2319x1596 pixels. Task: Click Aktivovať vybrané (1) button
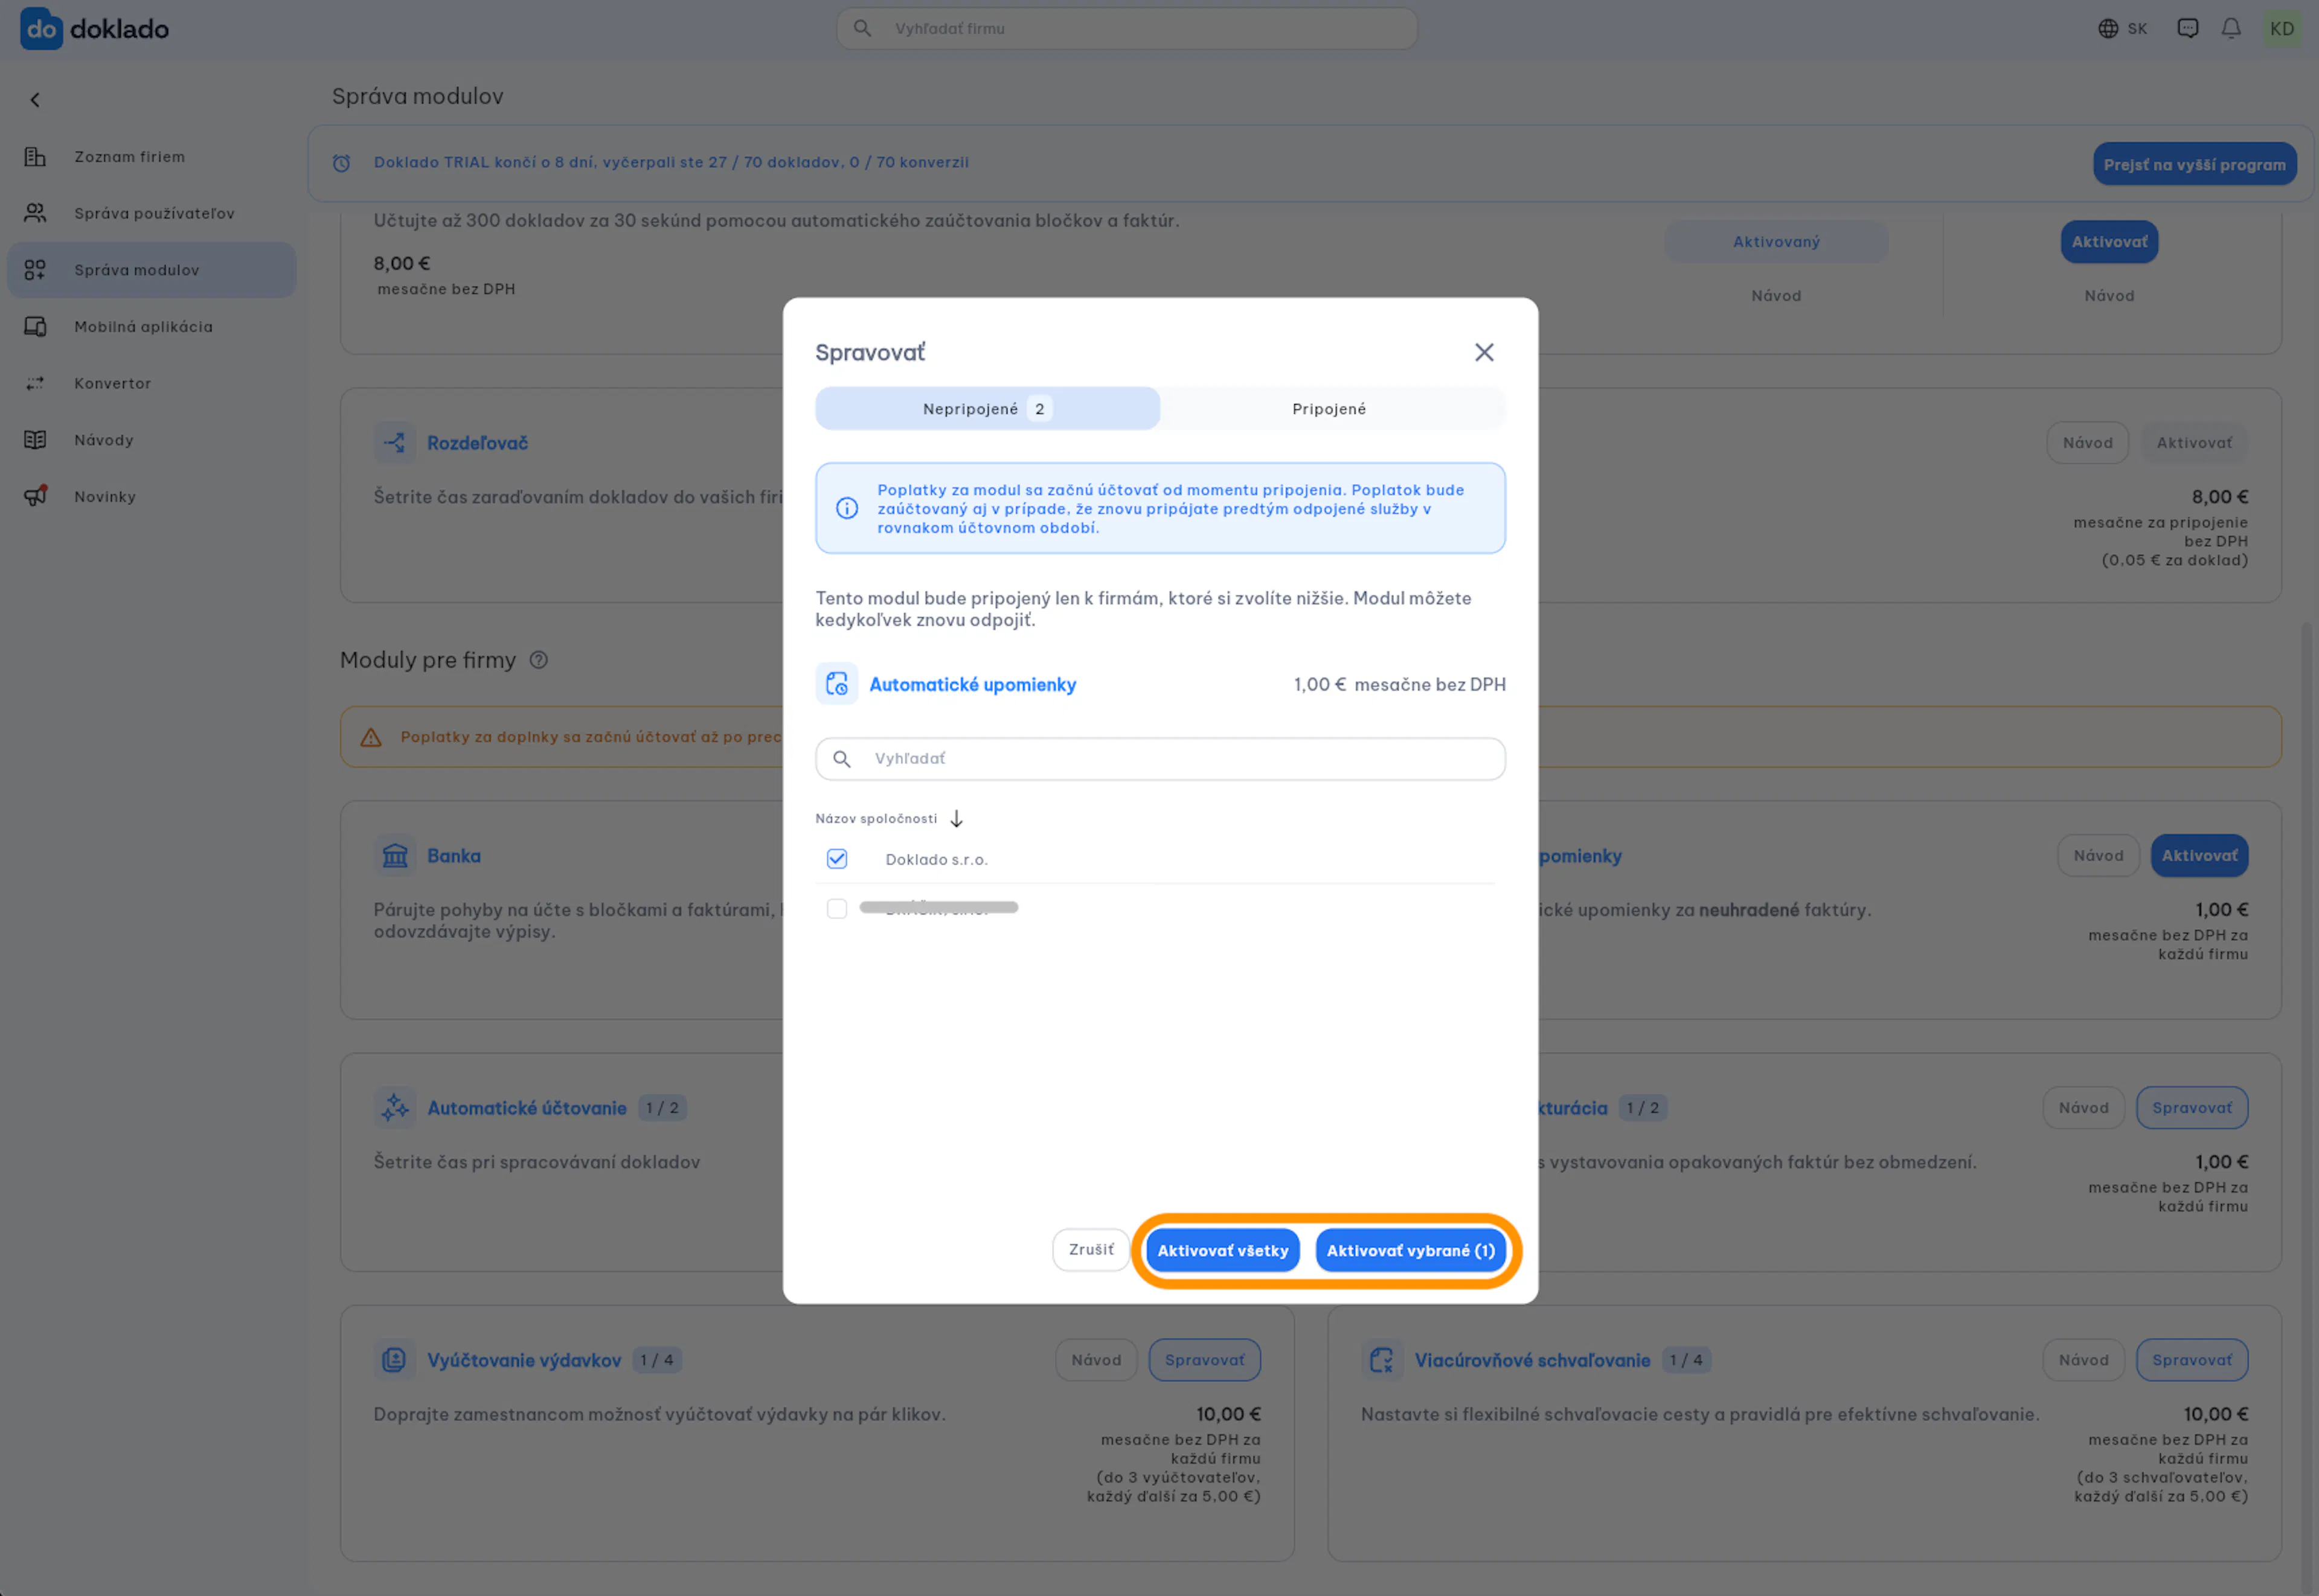pyautogui.click(x=1410, y=1251)
